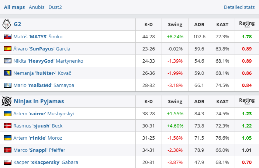Click the Danish flag beside sjuush
259x168 pixels.
click(x=7, y=126)
